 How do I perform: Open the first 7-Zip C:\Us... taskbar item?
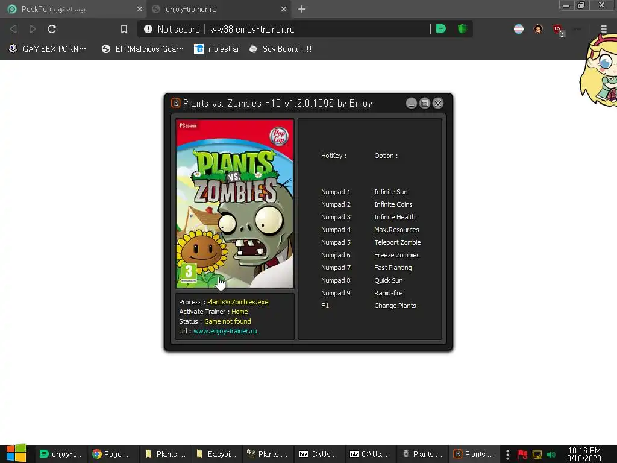click(x=319, y=454)
